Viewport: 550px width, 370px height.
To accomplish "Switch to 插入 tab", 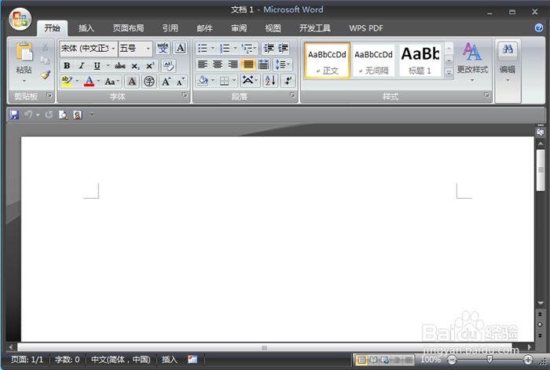I will (x=86, y=28).
